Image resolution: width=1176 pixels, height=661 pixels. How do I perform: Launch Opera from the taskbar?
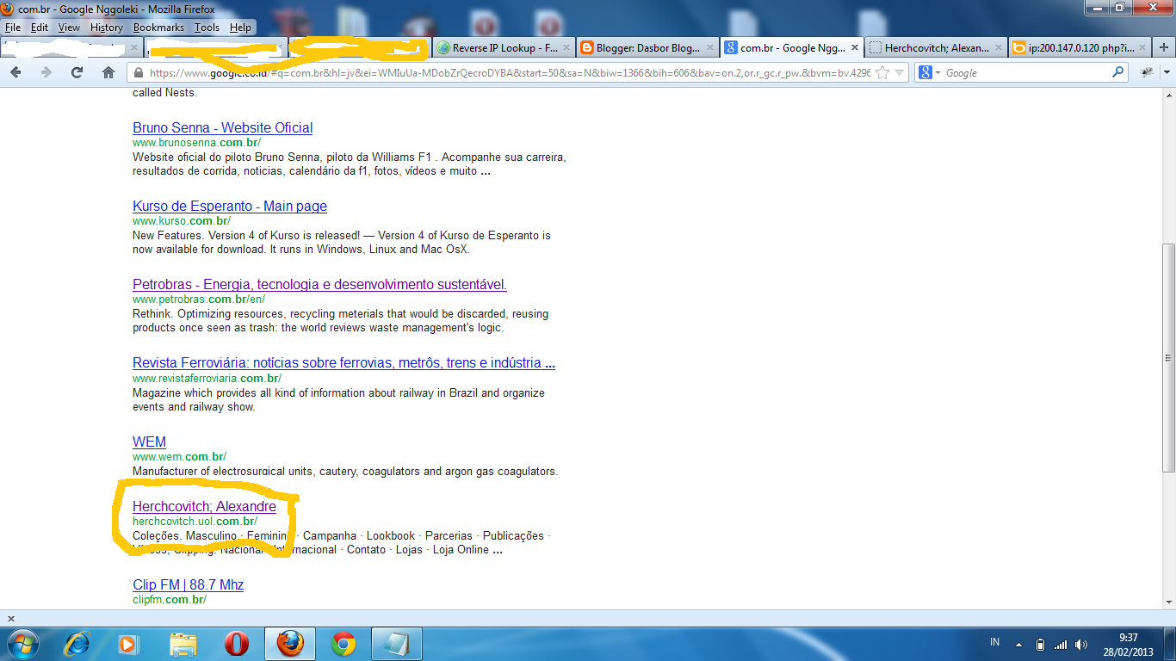[236, 644]
